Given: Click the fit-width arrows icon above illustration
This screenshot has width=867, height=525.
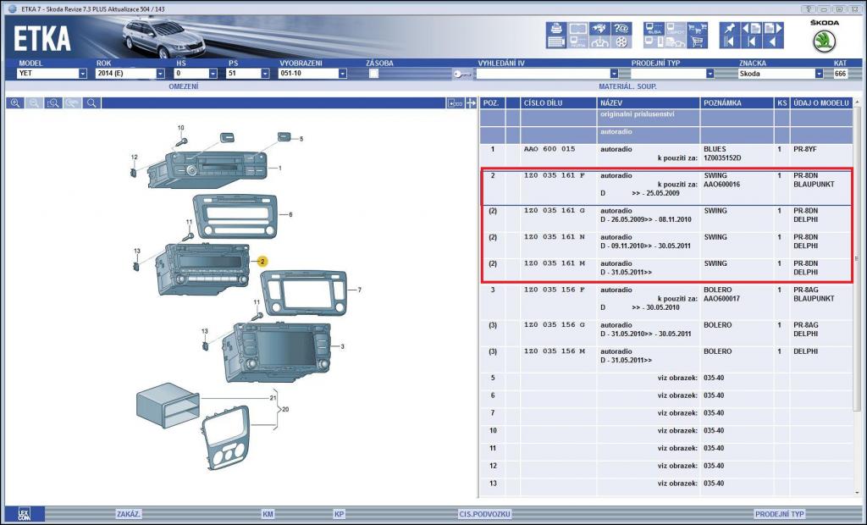Looking at the screenshot, I should (471, 103).
